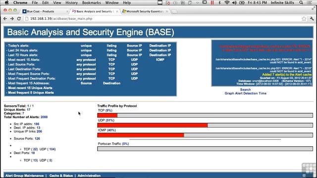Viewport: 317px width, 178px height.
Task: Open Last 72 Hours alerts Source IP
Action: coord(134,55)
